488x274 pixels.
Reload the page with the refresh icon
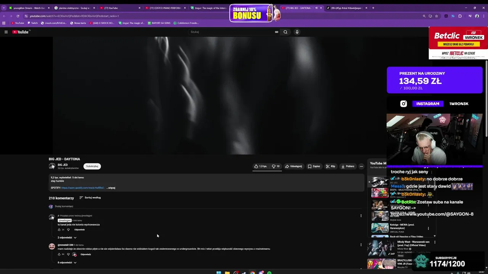[x=18, y=16]
